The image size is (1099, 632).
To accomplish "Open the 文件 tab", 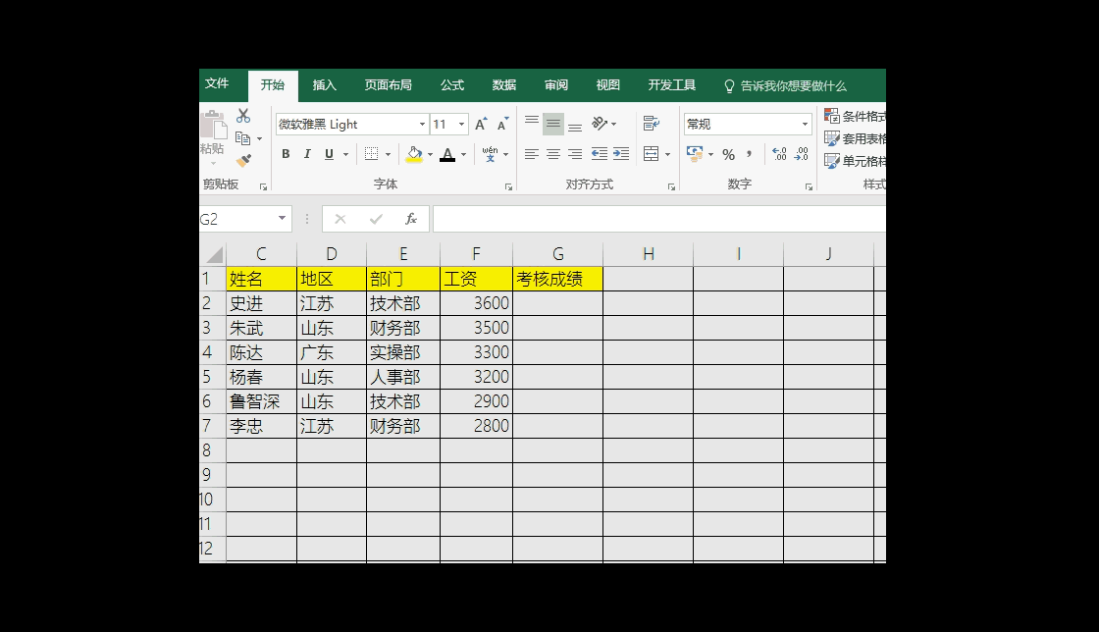I will (217, 84).
